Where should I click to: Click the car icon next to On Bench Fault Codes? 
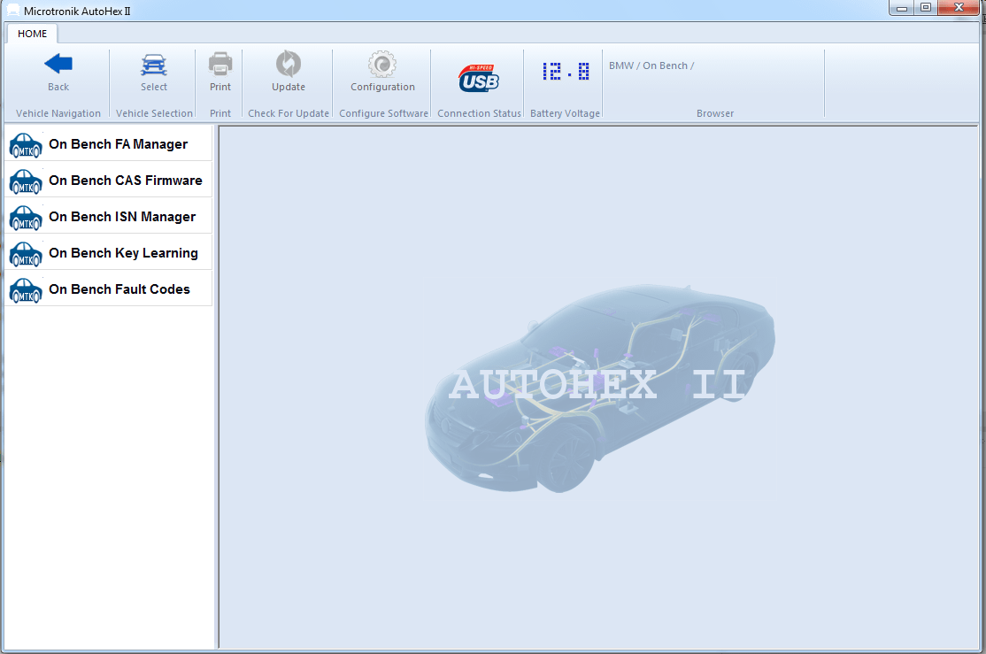[x=25, y=289]
